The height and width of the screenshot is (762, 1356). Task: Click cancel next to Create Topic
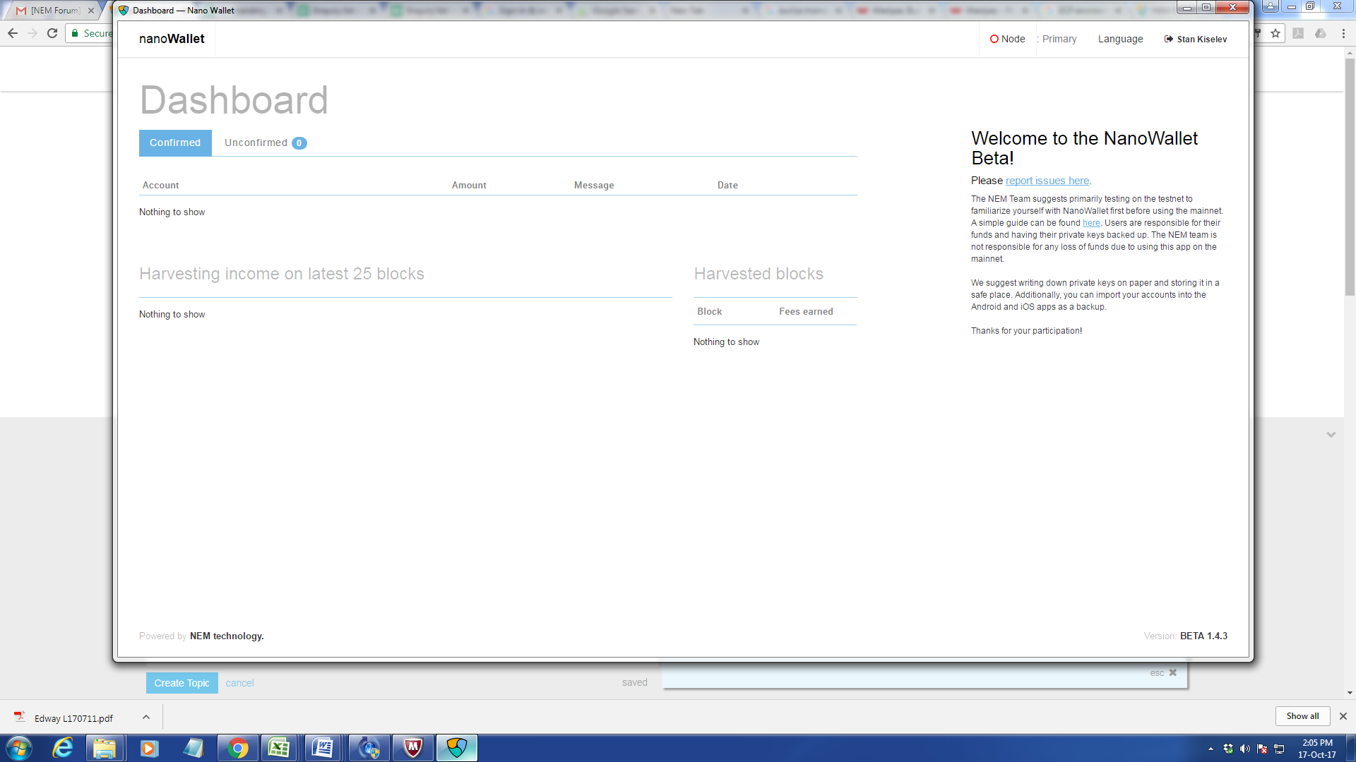(239, 683)
